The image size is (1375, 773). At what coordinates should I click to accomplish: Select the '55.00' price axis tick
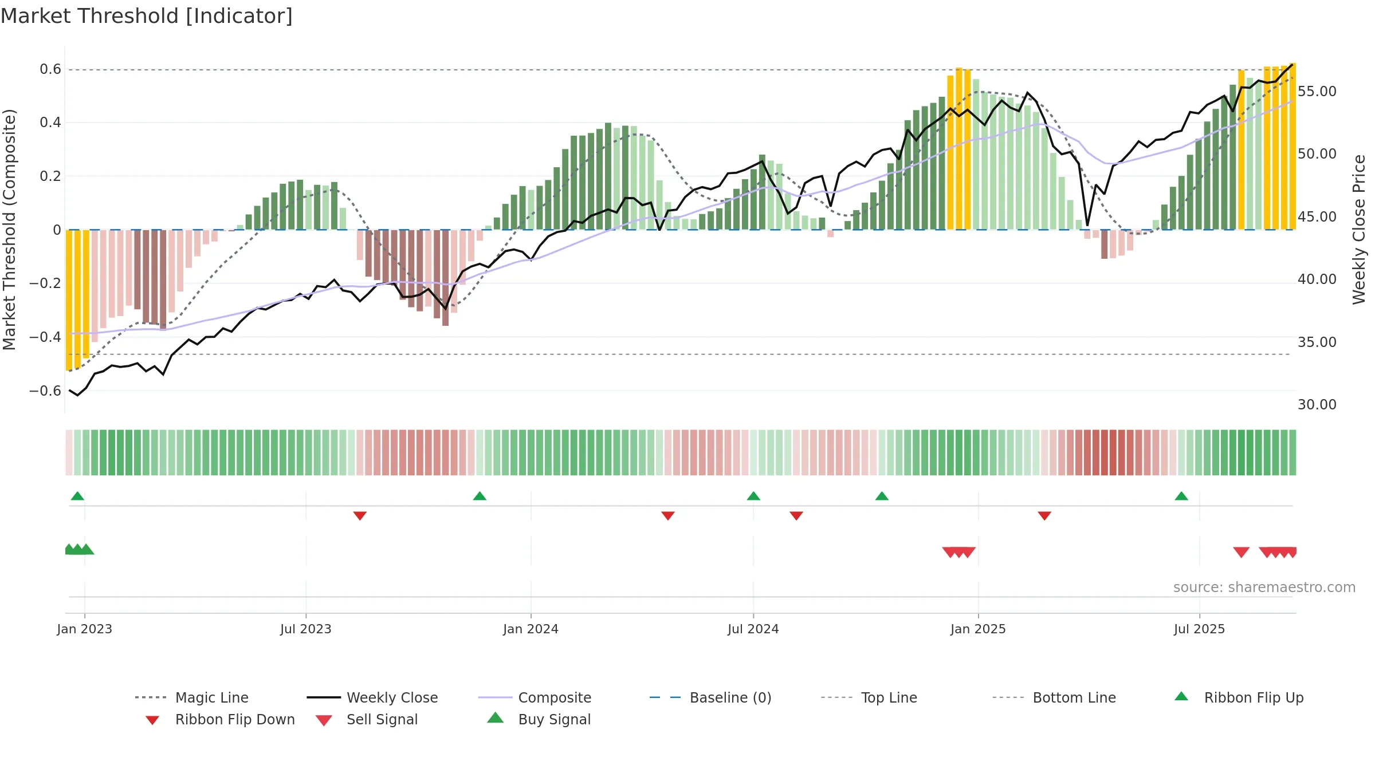coord(1317,92)
